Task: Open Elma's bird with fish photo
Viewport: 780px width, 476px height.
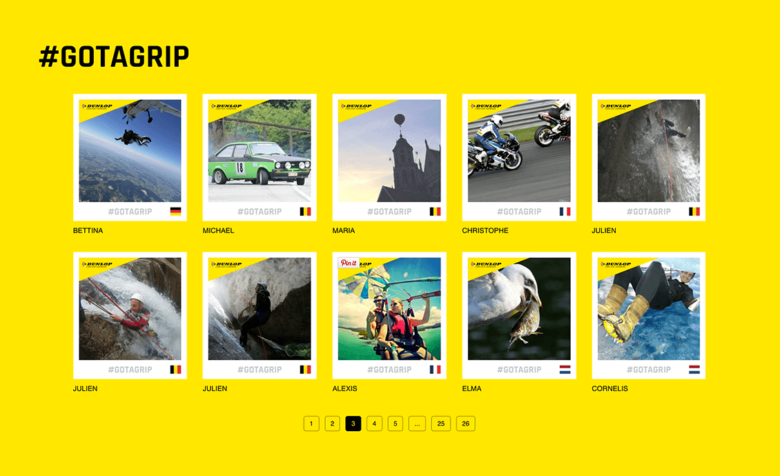Action: pos(519,309)
